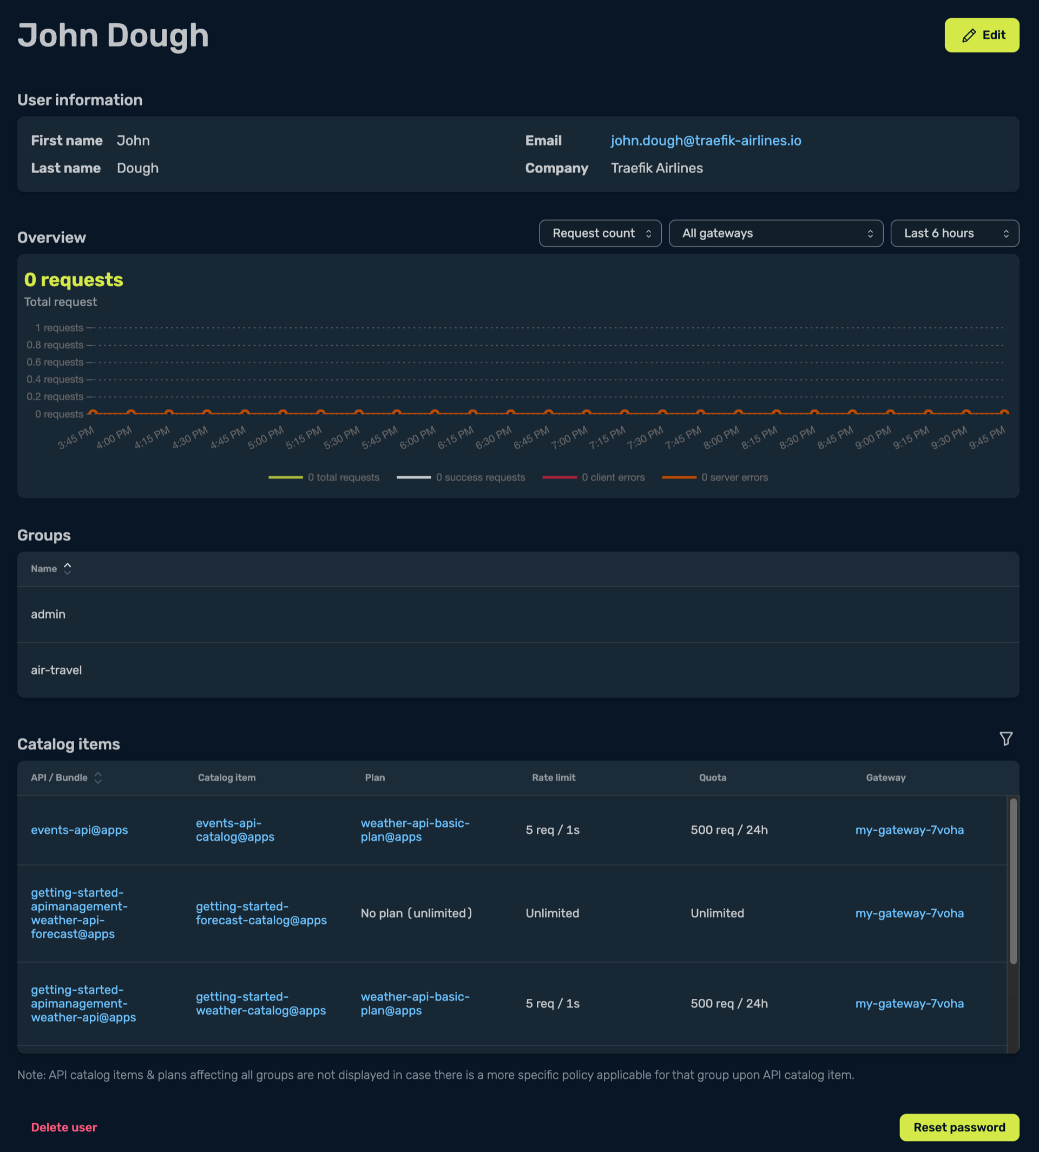Open the Last 6 hours dropdown
Viewport: 1039px width, 1152px height.
point(955,233)
